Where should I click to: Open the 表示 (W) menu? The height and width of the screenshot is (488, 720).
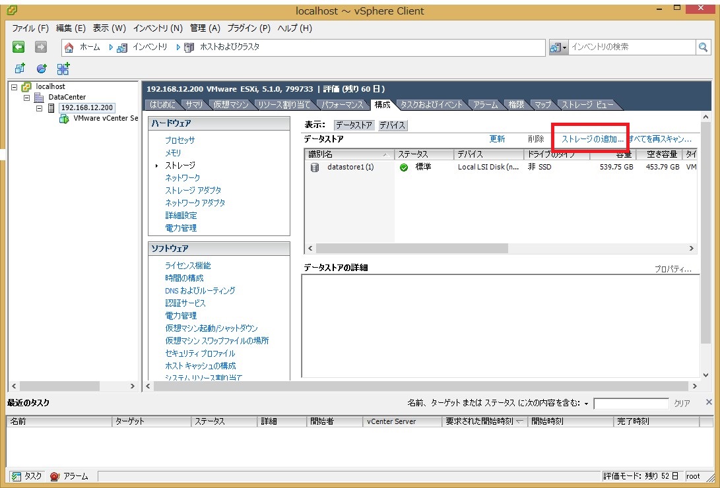tap(110, 28)
